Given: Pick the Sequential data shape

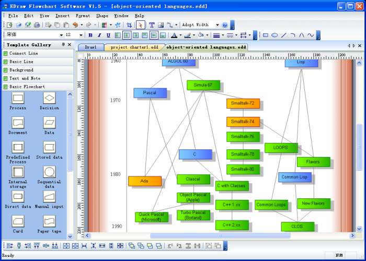Looking at the screenshot, I should click(x=49, y=177).
